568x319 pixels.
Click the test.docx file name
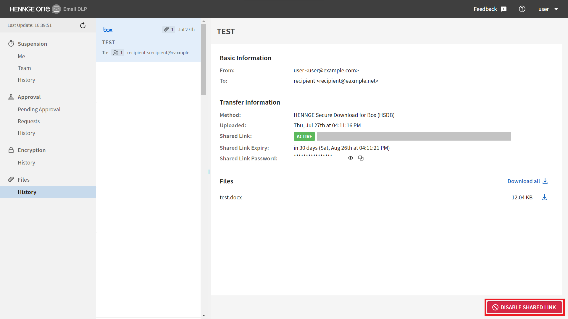[231, 197]
